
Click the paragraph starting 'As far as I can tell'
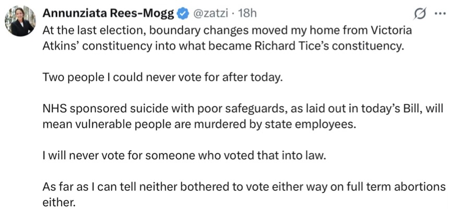pyautogui.click(x=244, y=195)
